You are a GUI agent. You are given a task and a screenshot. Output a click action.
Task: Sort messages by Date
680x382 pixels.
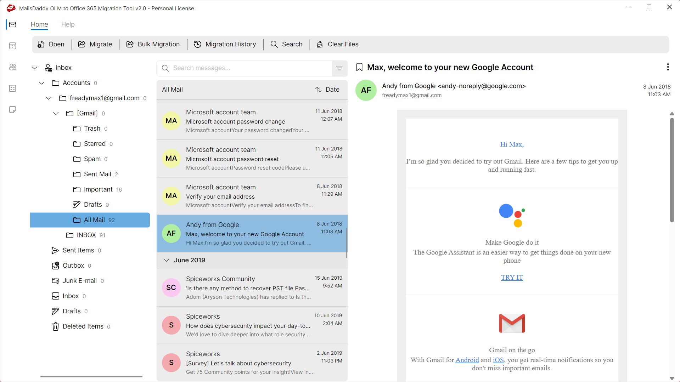click(x=327, y=90)
